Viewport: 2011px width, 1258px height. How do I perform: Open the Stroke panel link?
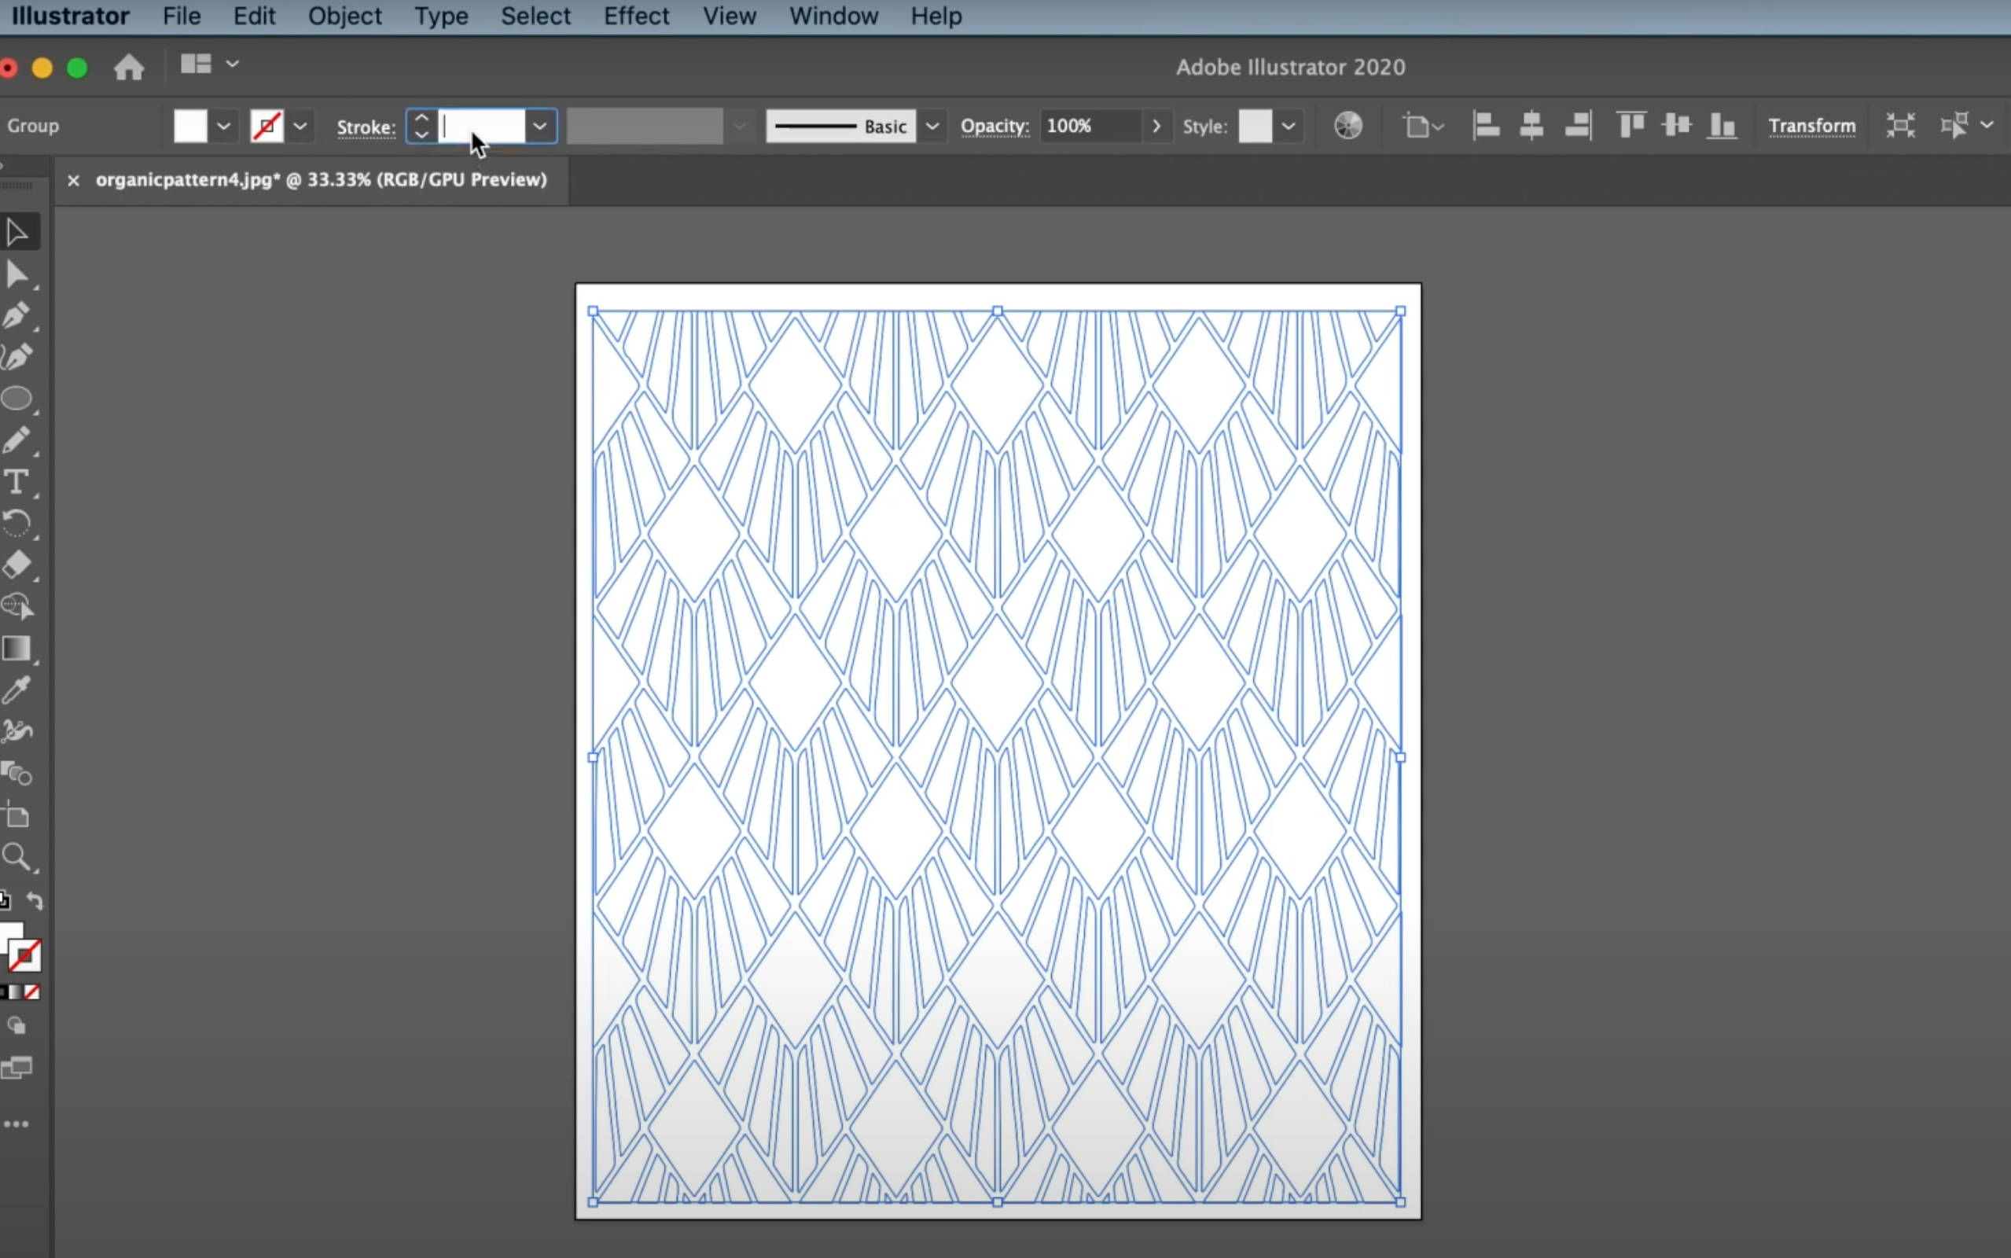[x=366, y=127]
